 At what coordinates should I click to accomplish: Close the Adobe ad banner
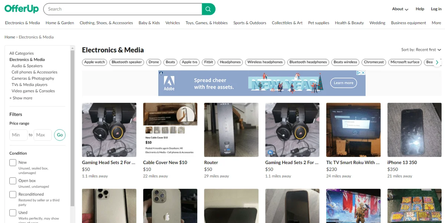coord(363,73)
